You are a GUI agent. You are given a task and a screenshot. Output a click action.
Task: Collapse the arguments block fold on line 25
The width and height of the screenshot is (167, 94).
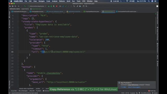[18, 79]
